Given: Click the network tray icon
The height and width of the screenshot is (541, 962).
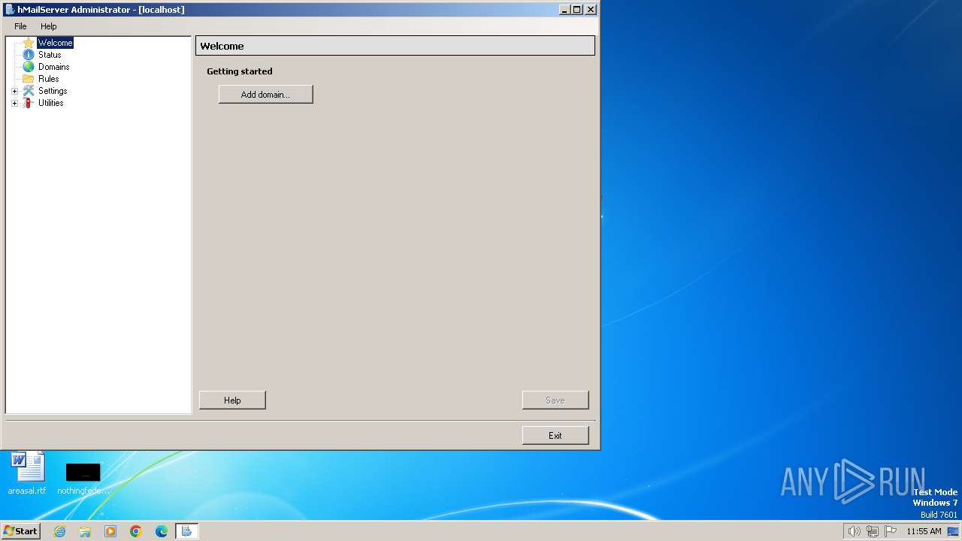Looking at the screenshot, I should [x=873, y=531].
